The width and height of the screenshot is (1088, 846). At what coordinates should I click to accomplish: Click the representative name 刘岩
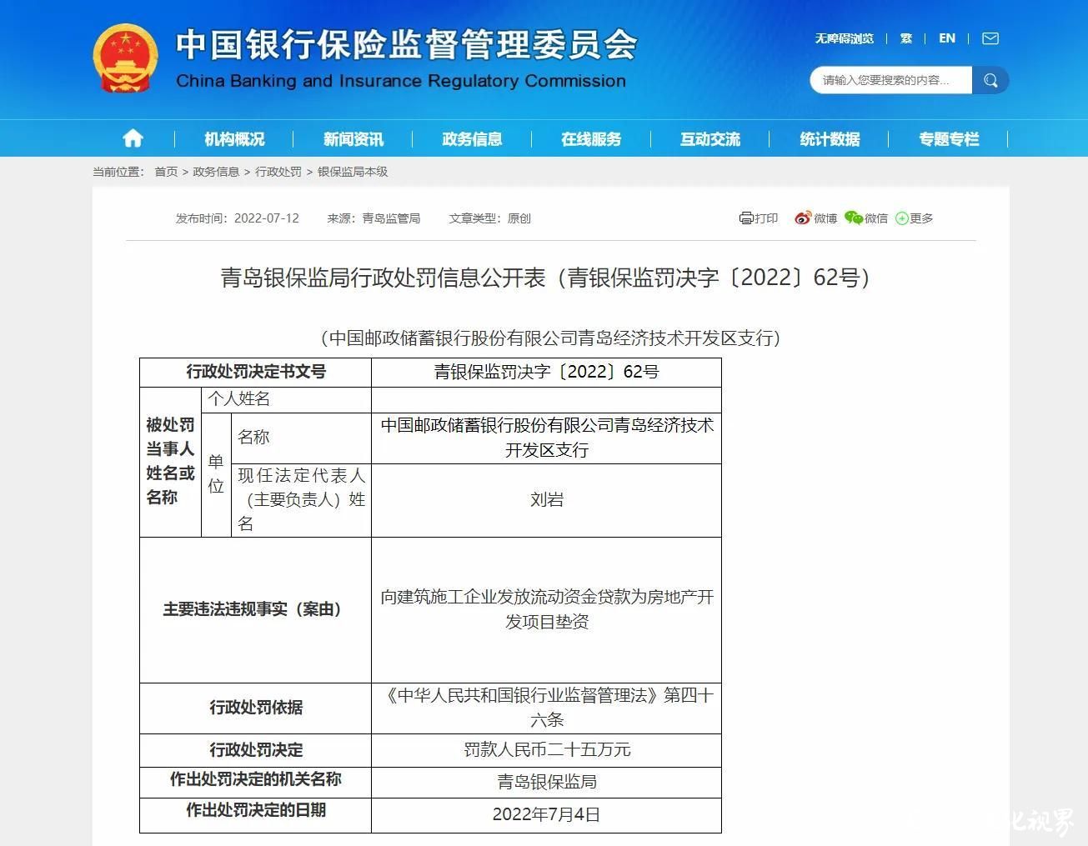546,499
